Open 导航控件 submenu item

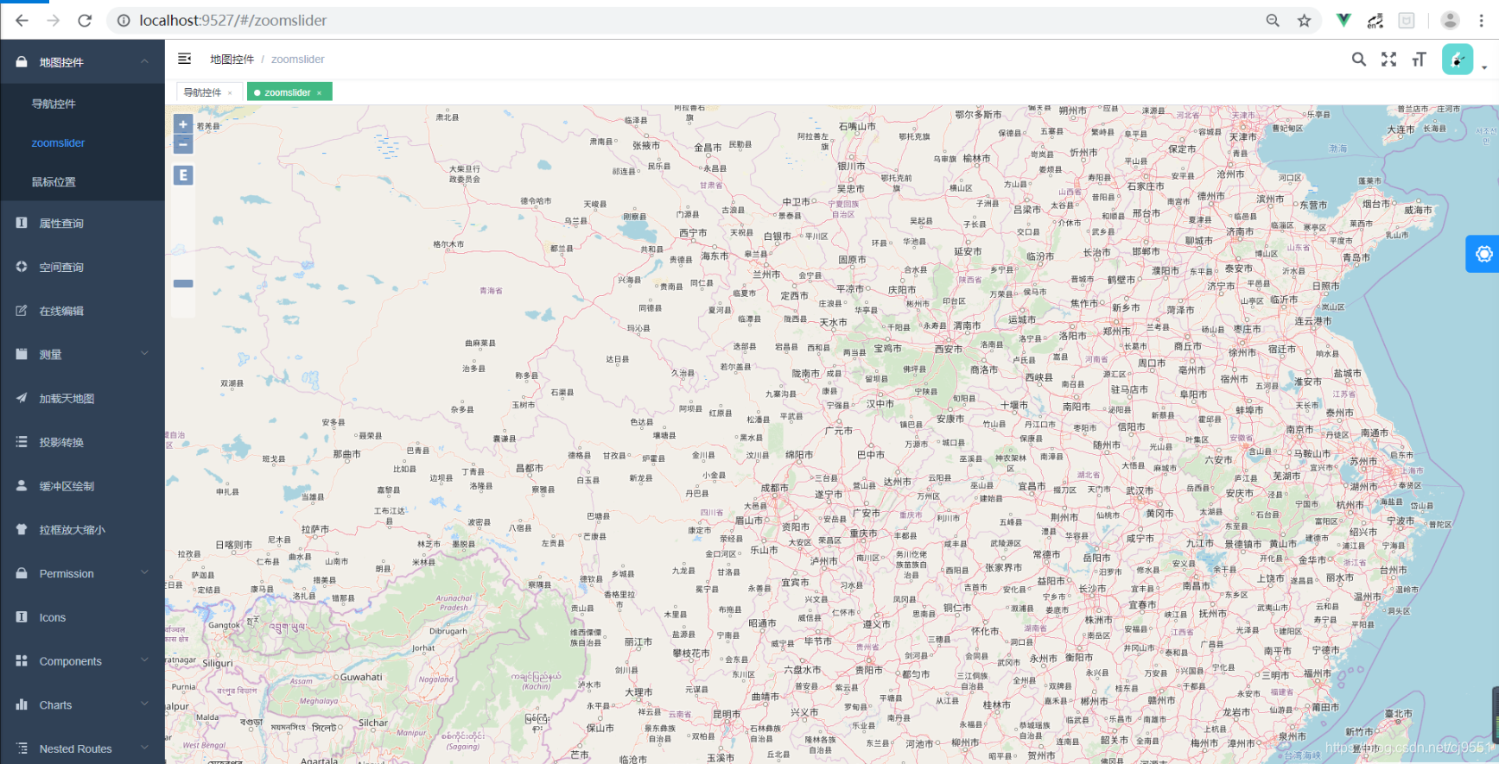[82, 104]
